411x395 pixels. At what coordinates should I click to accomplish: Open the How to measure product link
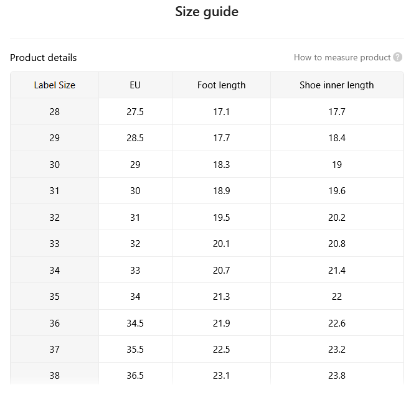pos(342,57)
